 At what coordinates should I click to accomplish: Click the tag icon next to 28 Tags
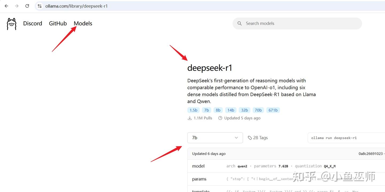(x=250, y=138)
